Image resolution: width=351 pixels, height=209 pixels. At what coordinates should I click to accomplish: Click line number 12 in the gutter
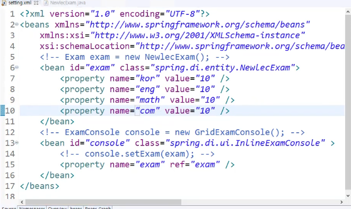[10, 132]
